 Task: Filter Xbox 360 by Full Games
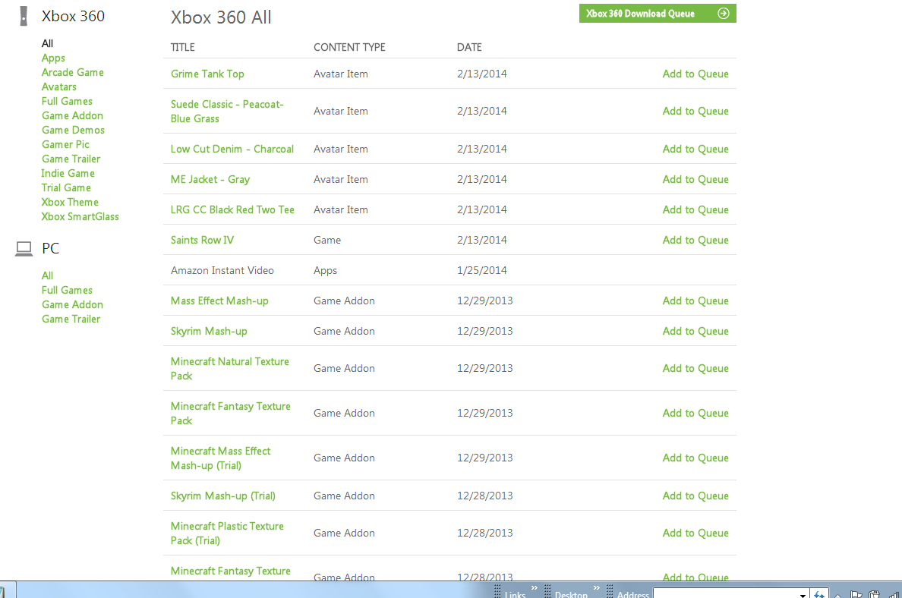point(67,101)
